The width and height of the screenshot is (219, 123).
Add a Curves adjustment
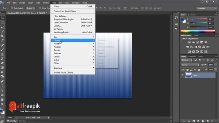pos(197,42)
